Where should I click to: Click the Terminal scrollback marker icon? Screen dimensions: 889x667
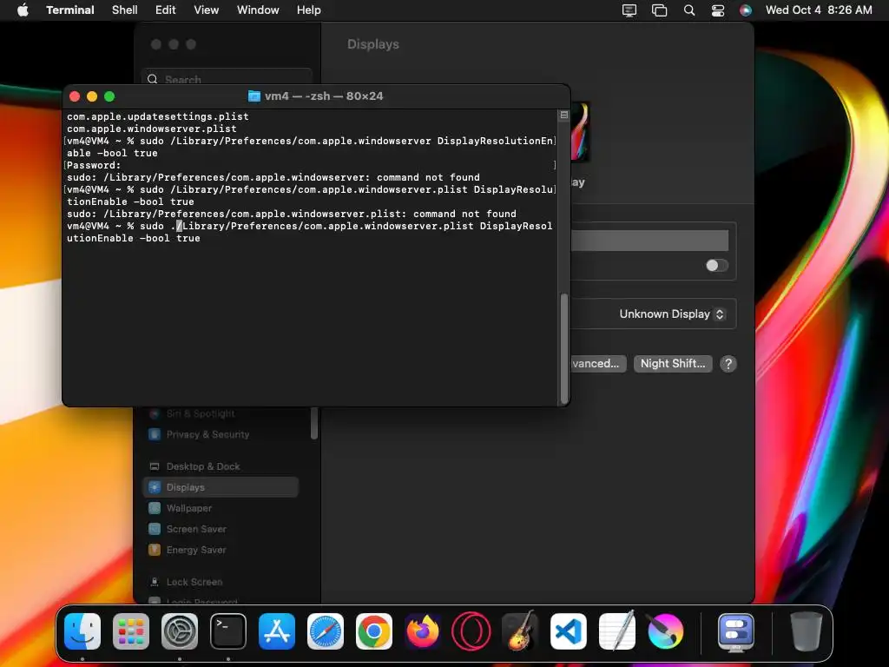click(x=563, y=116)
